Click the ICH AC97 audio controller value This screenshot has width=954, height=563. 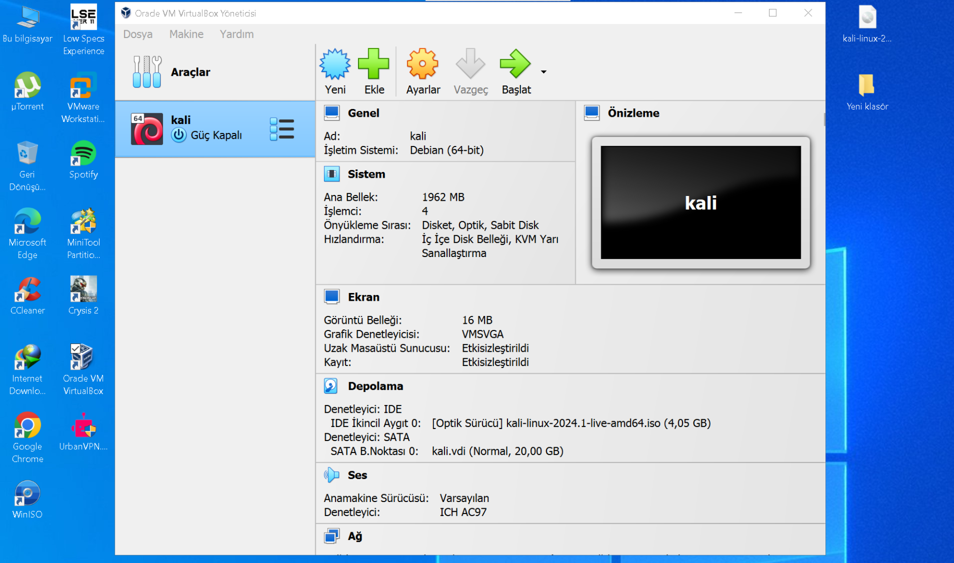[463, 512]
